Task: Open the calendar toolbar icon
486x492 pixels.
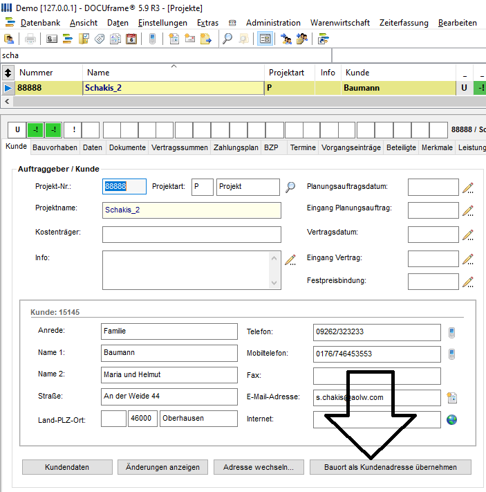Action: [x=131, y=39]
